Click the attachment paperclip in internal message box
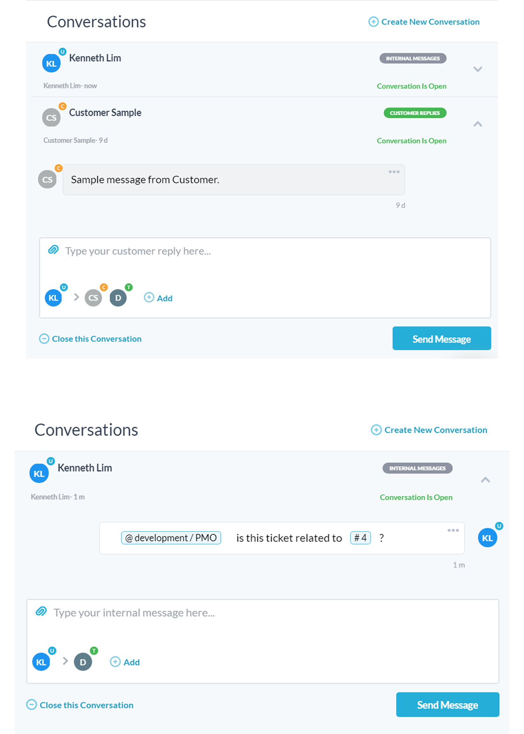The image size is (524, 734). tap(41, 611)
